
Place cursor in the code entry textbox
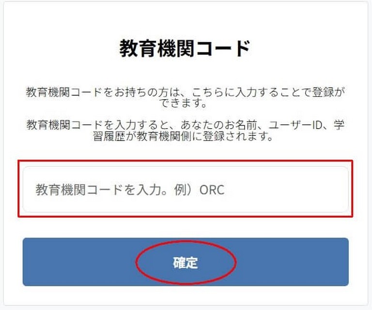(x=186, y=189)
